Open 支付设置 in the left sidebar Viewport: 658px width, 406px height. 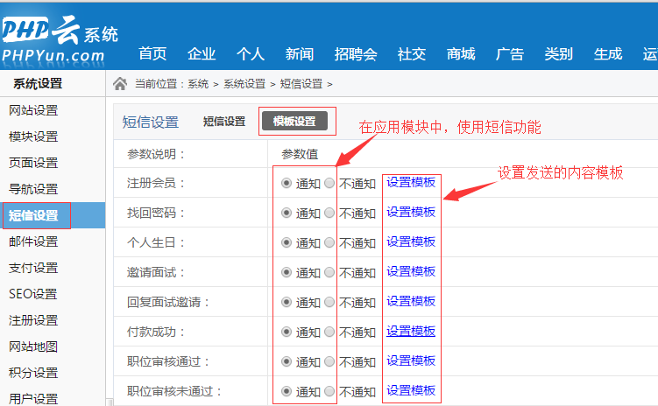pyautogui.click(x=33, y=268)
